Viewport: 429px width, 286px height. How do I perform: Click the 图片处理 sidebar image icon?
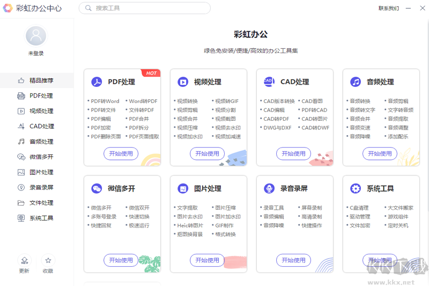21,172
